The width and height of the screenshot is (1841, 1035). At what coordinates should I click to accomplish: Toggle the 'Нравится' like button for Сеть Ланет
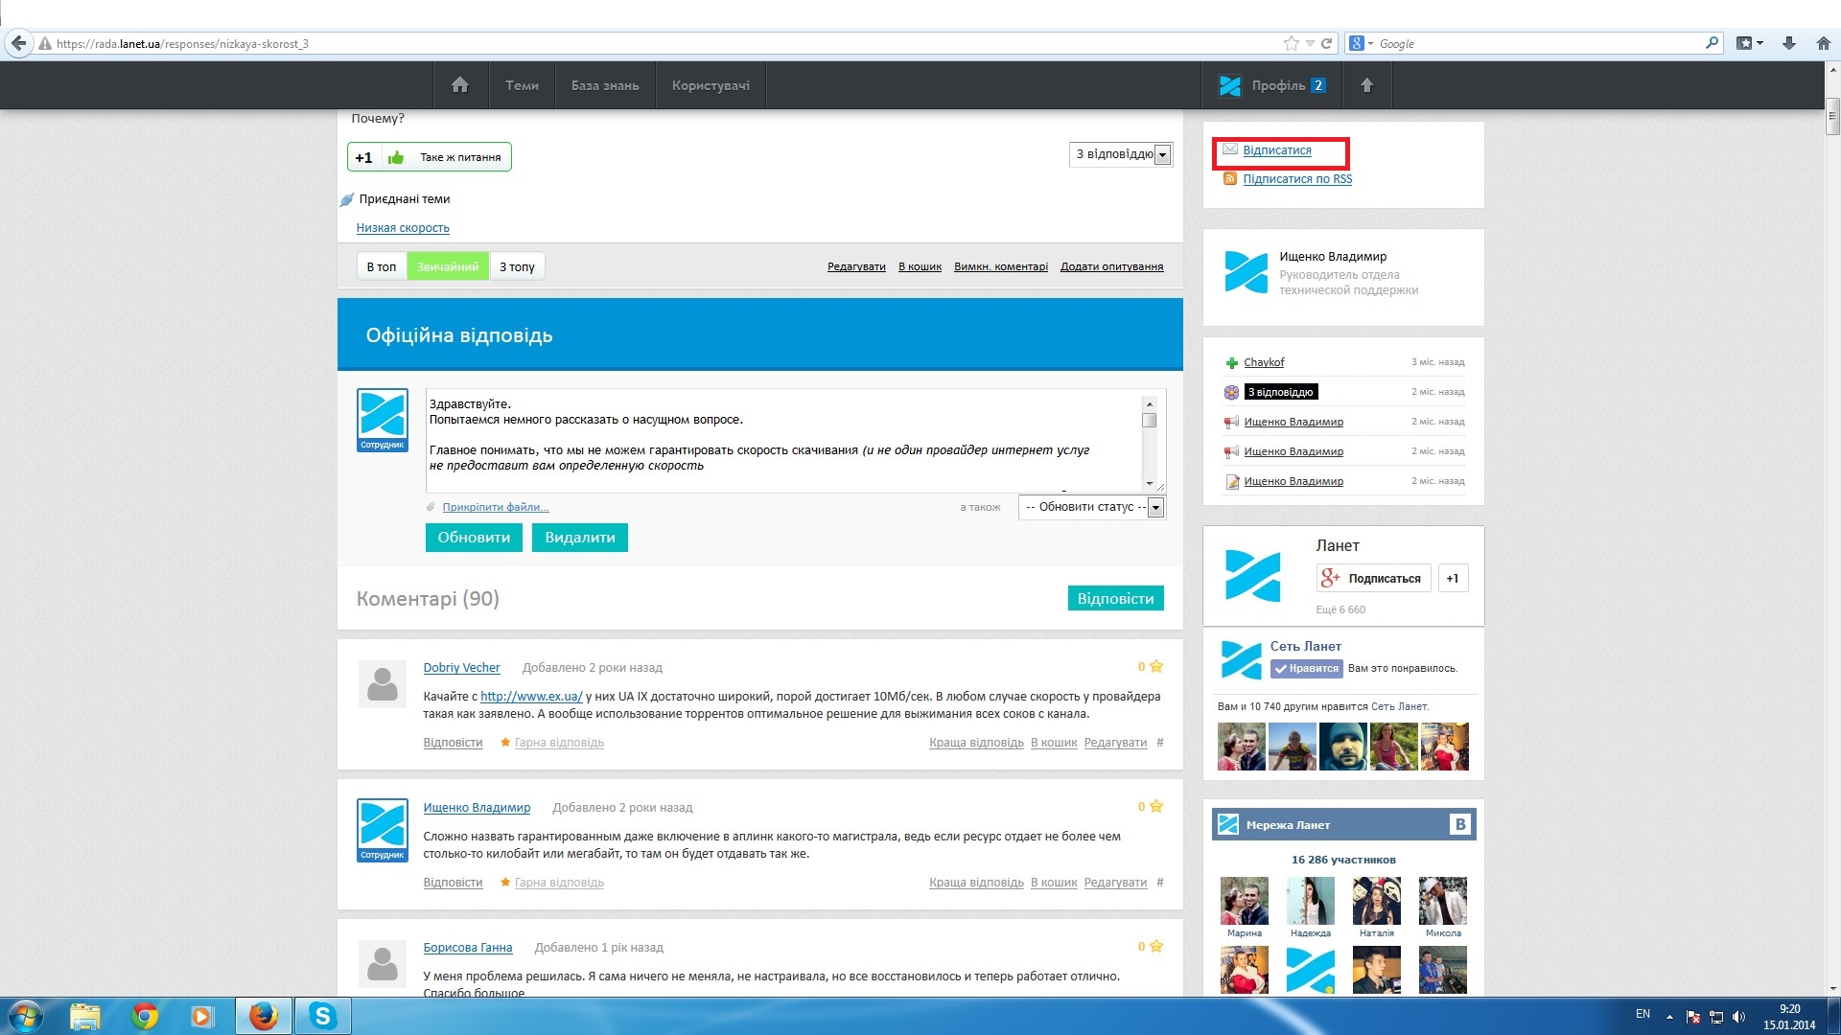(x=1306, y=669)
